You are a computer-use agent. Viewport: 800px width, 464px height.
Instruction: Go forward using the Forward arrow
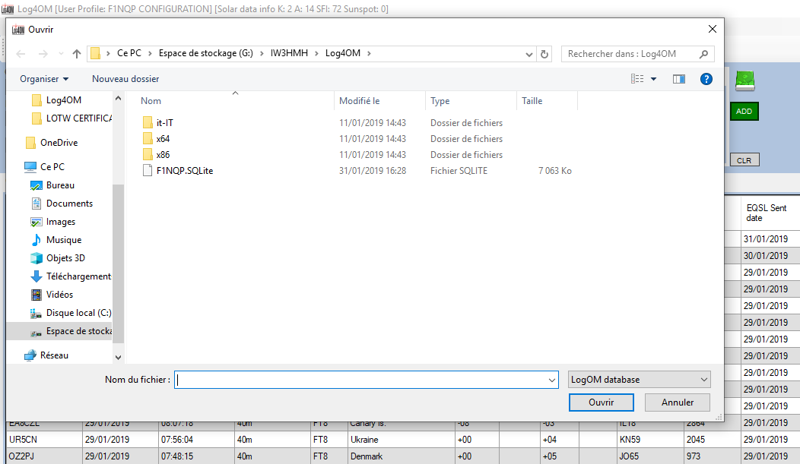coord(43,53)
